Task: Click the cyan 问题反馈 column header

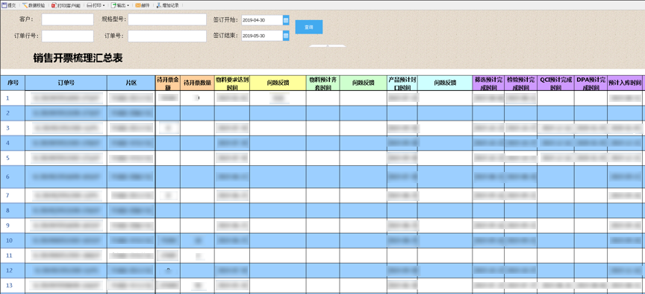Action: click(x=445, y=83)
